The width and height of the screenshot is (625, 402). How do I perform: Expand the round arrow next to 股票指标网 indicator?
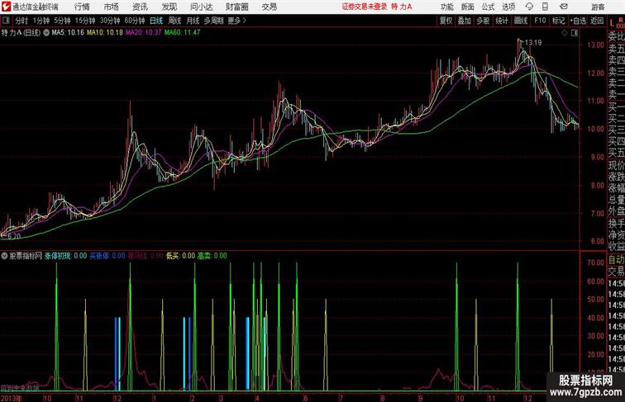tap(4, 256)
